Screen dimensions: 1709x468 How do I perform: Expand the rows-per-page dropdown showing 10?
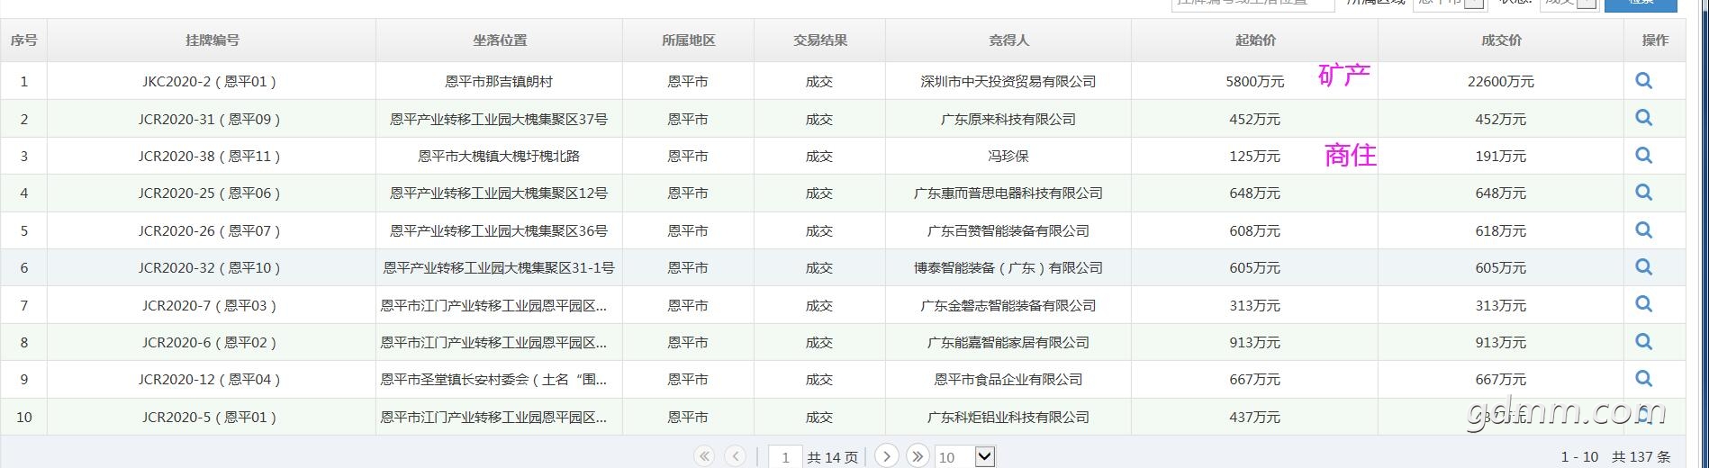[x=984, y=457]
